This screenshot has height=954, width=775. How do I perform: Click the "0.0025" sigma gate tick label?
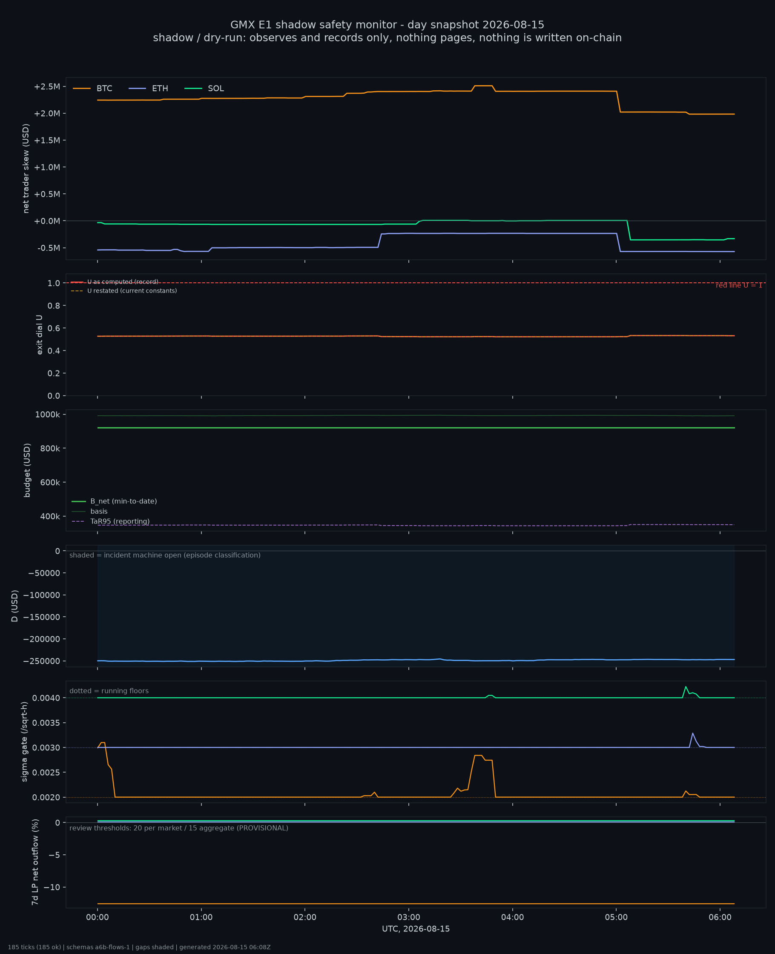[x=46, y=772]
